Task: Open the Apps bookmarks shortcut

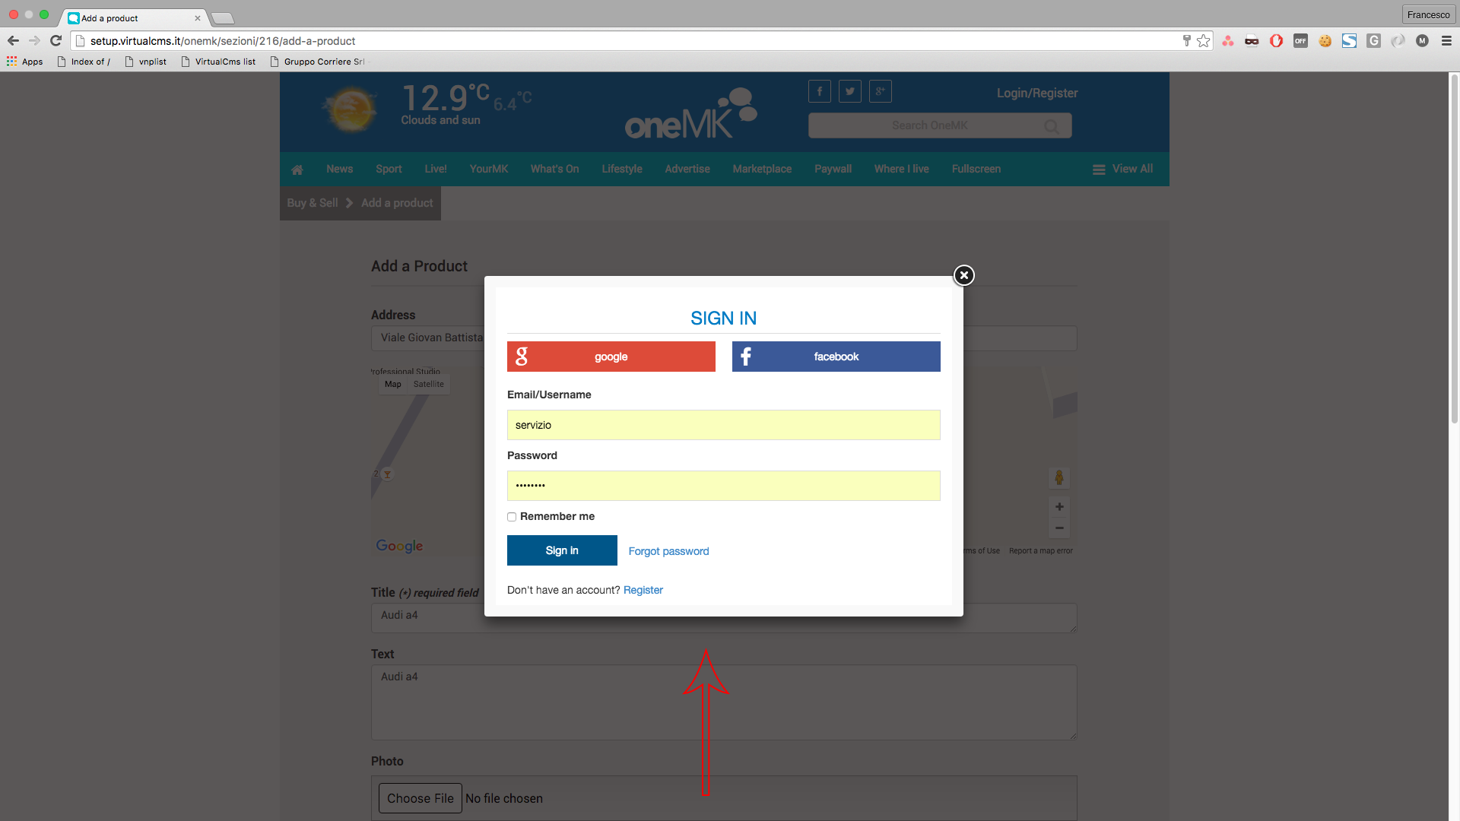Action: 25,62
